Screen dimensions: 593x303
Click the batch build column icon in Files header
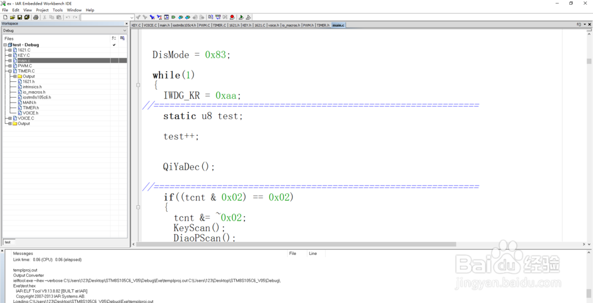pyautogui.click(x=114, y=38)
